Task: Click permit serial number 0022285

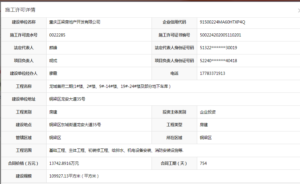Action: [x=57, y=35]
